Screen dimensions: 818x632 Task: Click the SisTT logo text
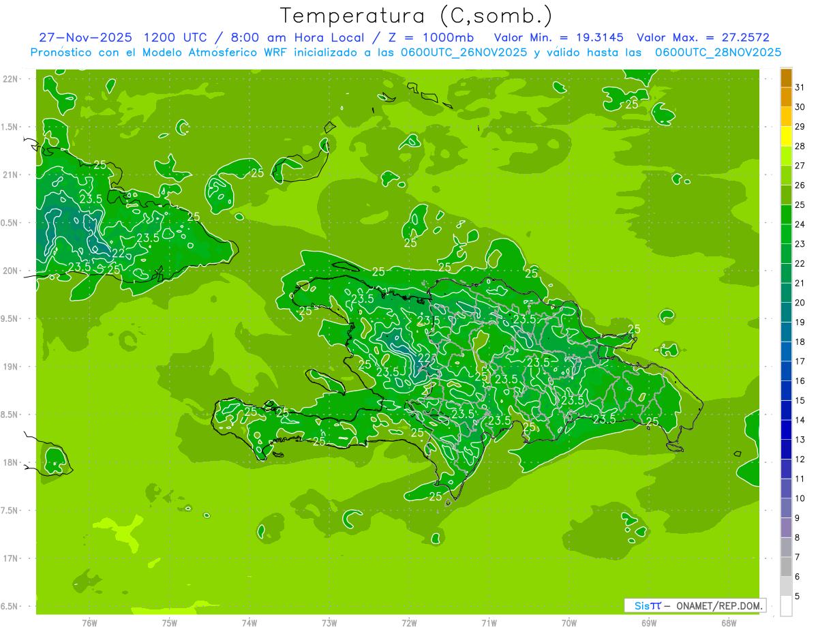click(x=647, y=605)
